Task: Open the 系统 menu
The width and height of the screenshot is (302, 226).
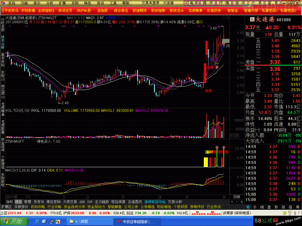Action: click(12, 3)
